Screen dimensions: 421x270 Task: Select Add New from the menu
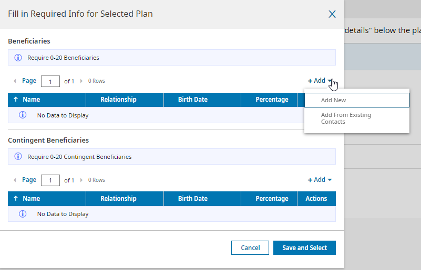tap(356, 100)
